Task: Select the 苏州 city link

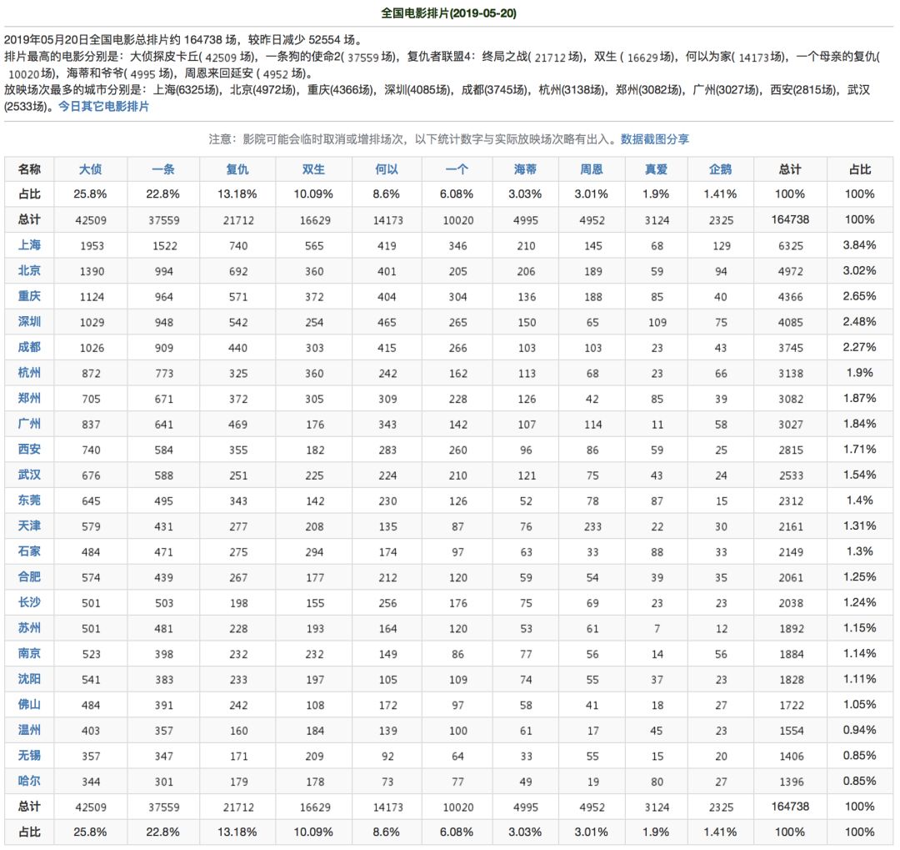Action: tap(29, 627)
